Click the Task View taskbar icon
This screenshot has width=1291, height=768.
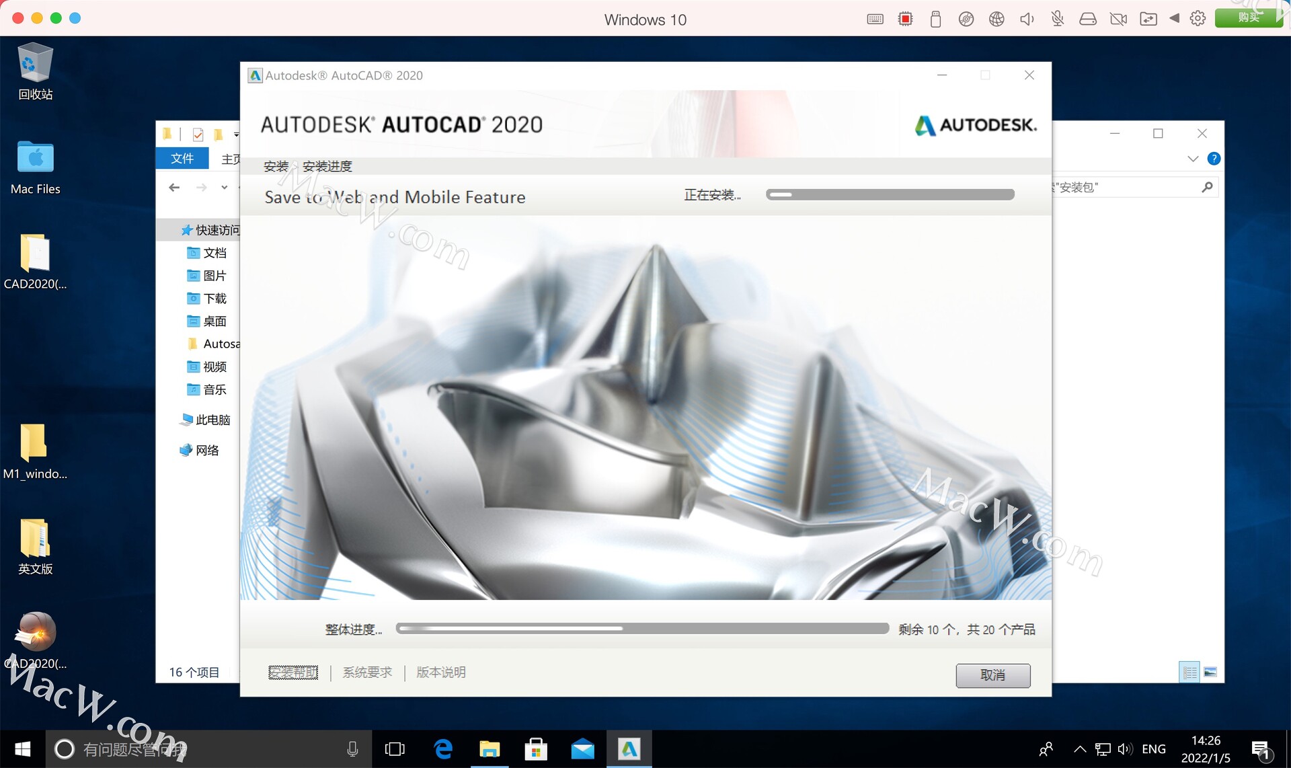coord(395,748)
